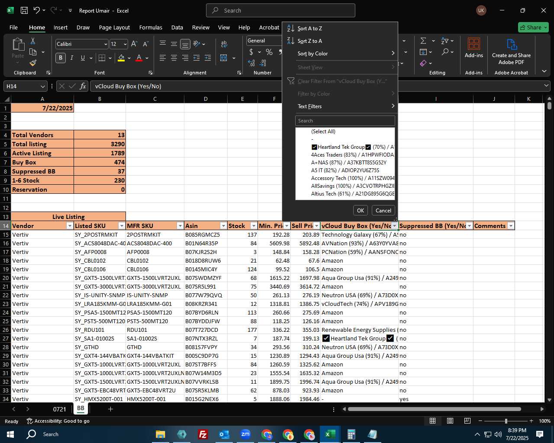Click the Increase Indent icon

pos(208,58)
